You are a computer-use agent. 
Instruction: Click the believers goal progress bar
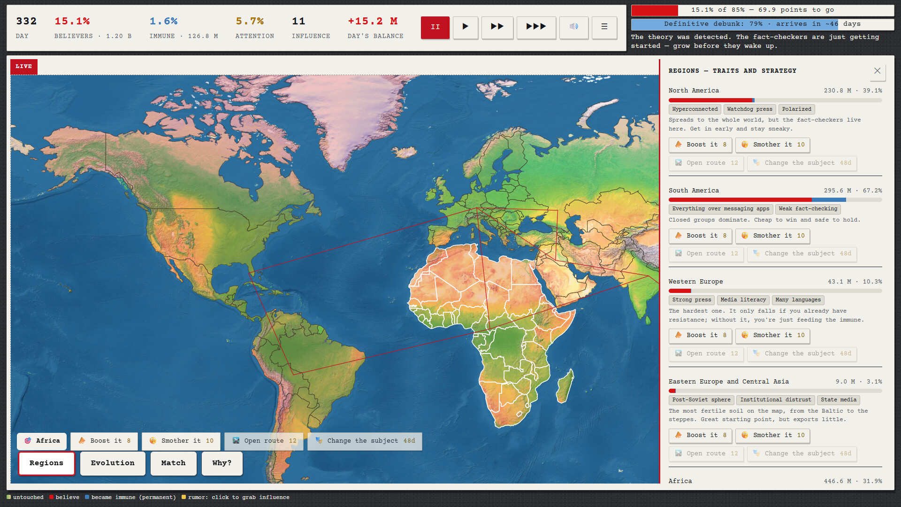coord(762,10)
